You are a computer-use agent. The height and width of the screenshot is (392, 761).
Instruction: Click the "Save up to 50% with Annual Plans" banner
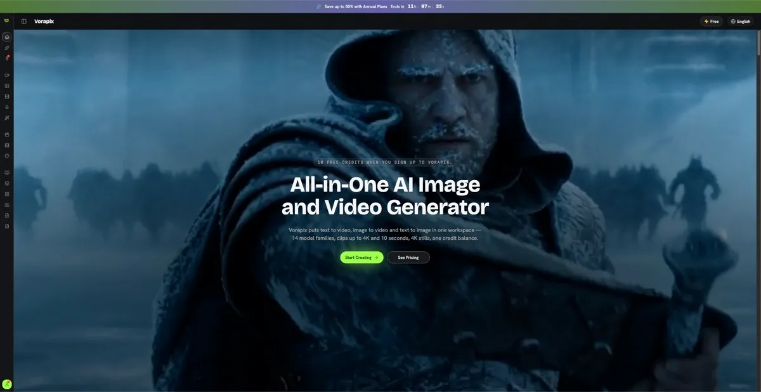[x=356, y=6]
